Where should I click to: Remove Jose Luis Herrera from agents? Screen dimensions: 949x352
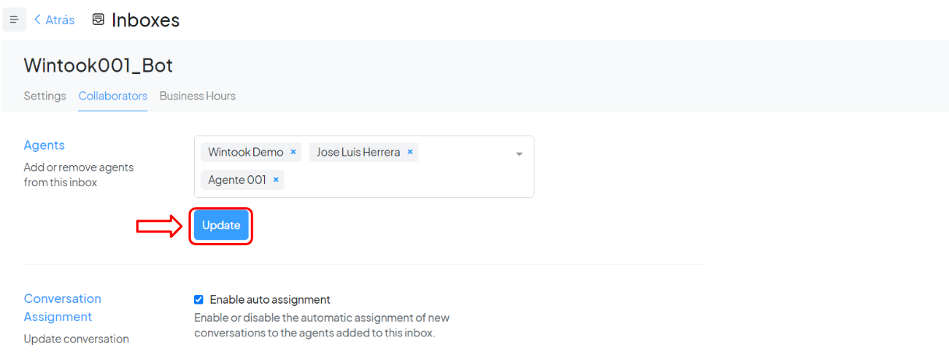[410, 153]
